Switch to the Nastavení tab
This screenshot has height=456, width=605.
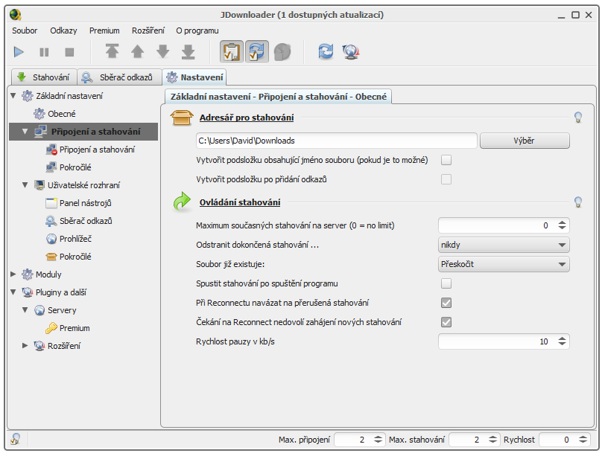point(194,77)
